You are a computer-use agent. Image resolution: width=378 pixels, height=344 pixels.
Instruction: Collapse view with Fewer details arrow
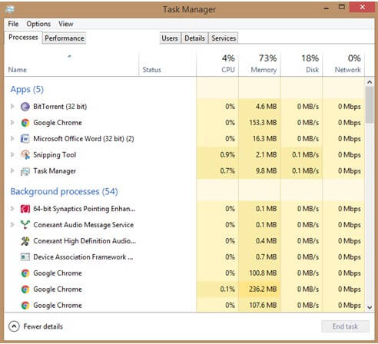(14, 326)
